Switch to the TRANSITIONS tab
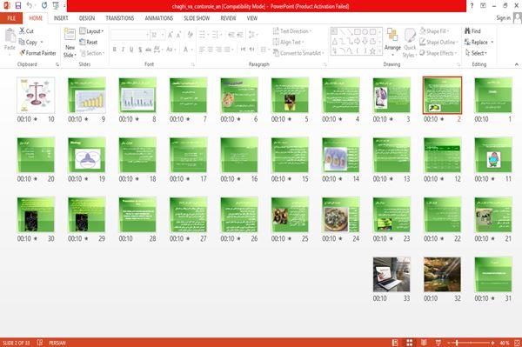 pos(119,18)
